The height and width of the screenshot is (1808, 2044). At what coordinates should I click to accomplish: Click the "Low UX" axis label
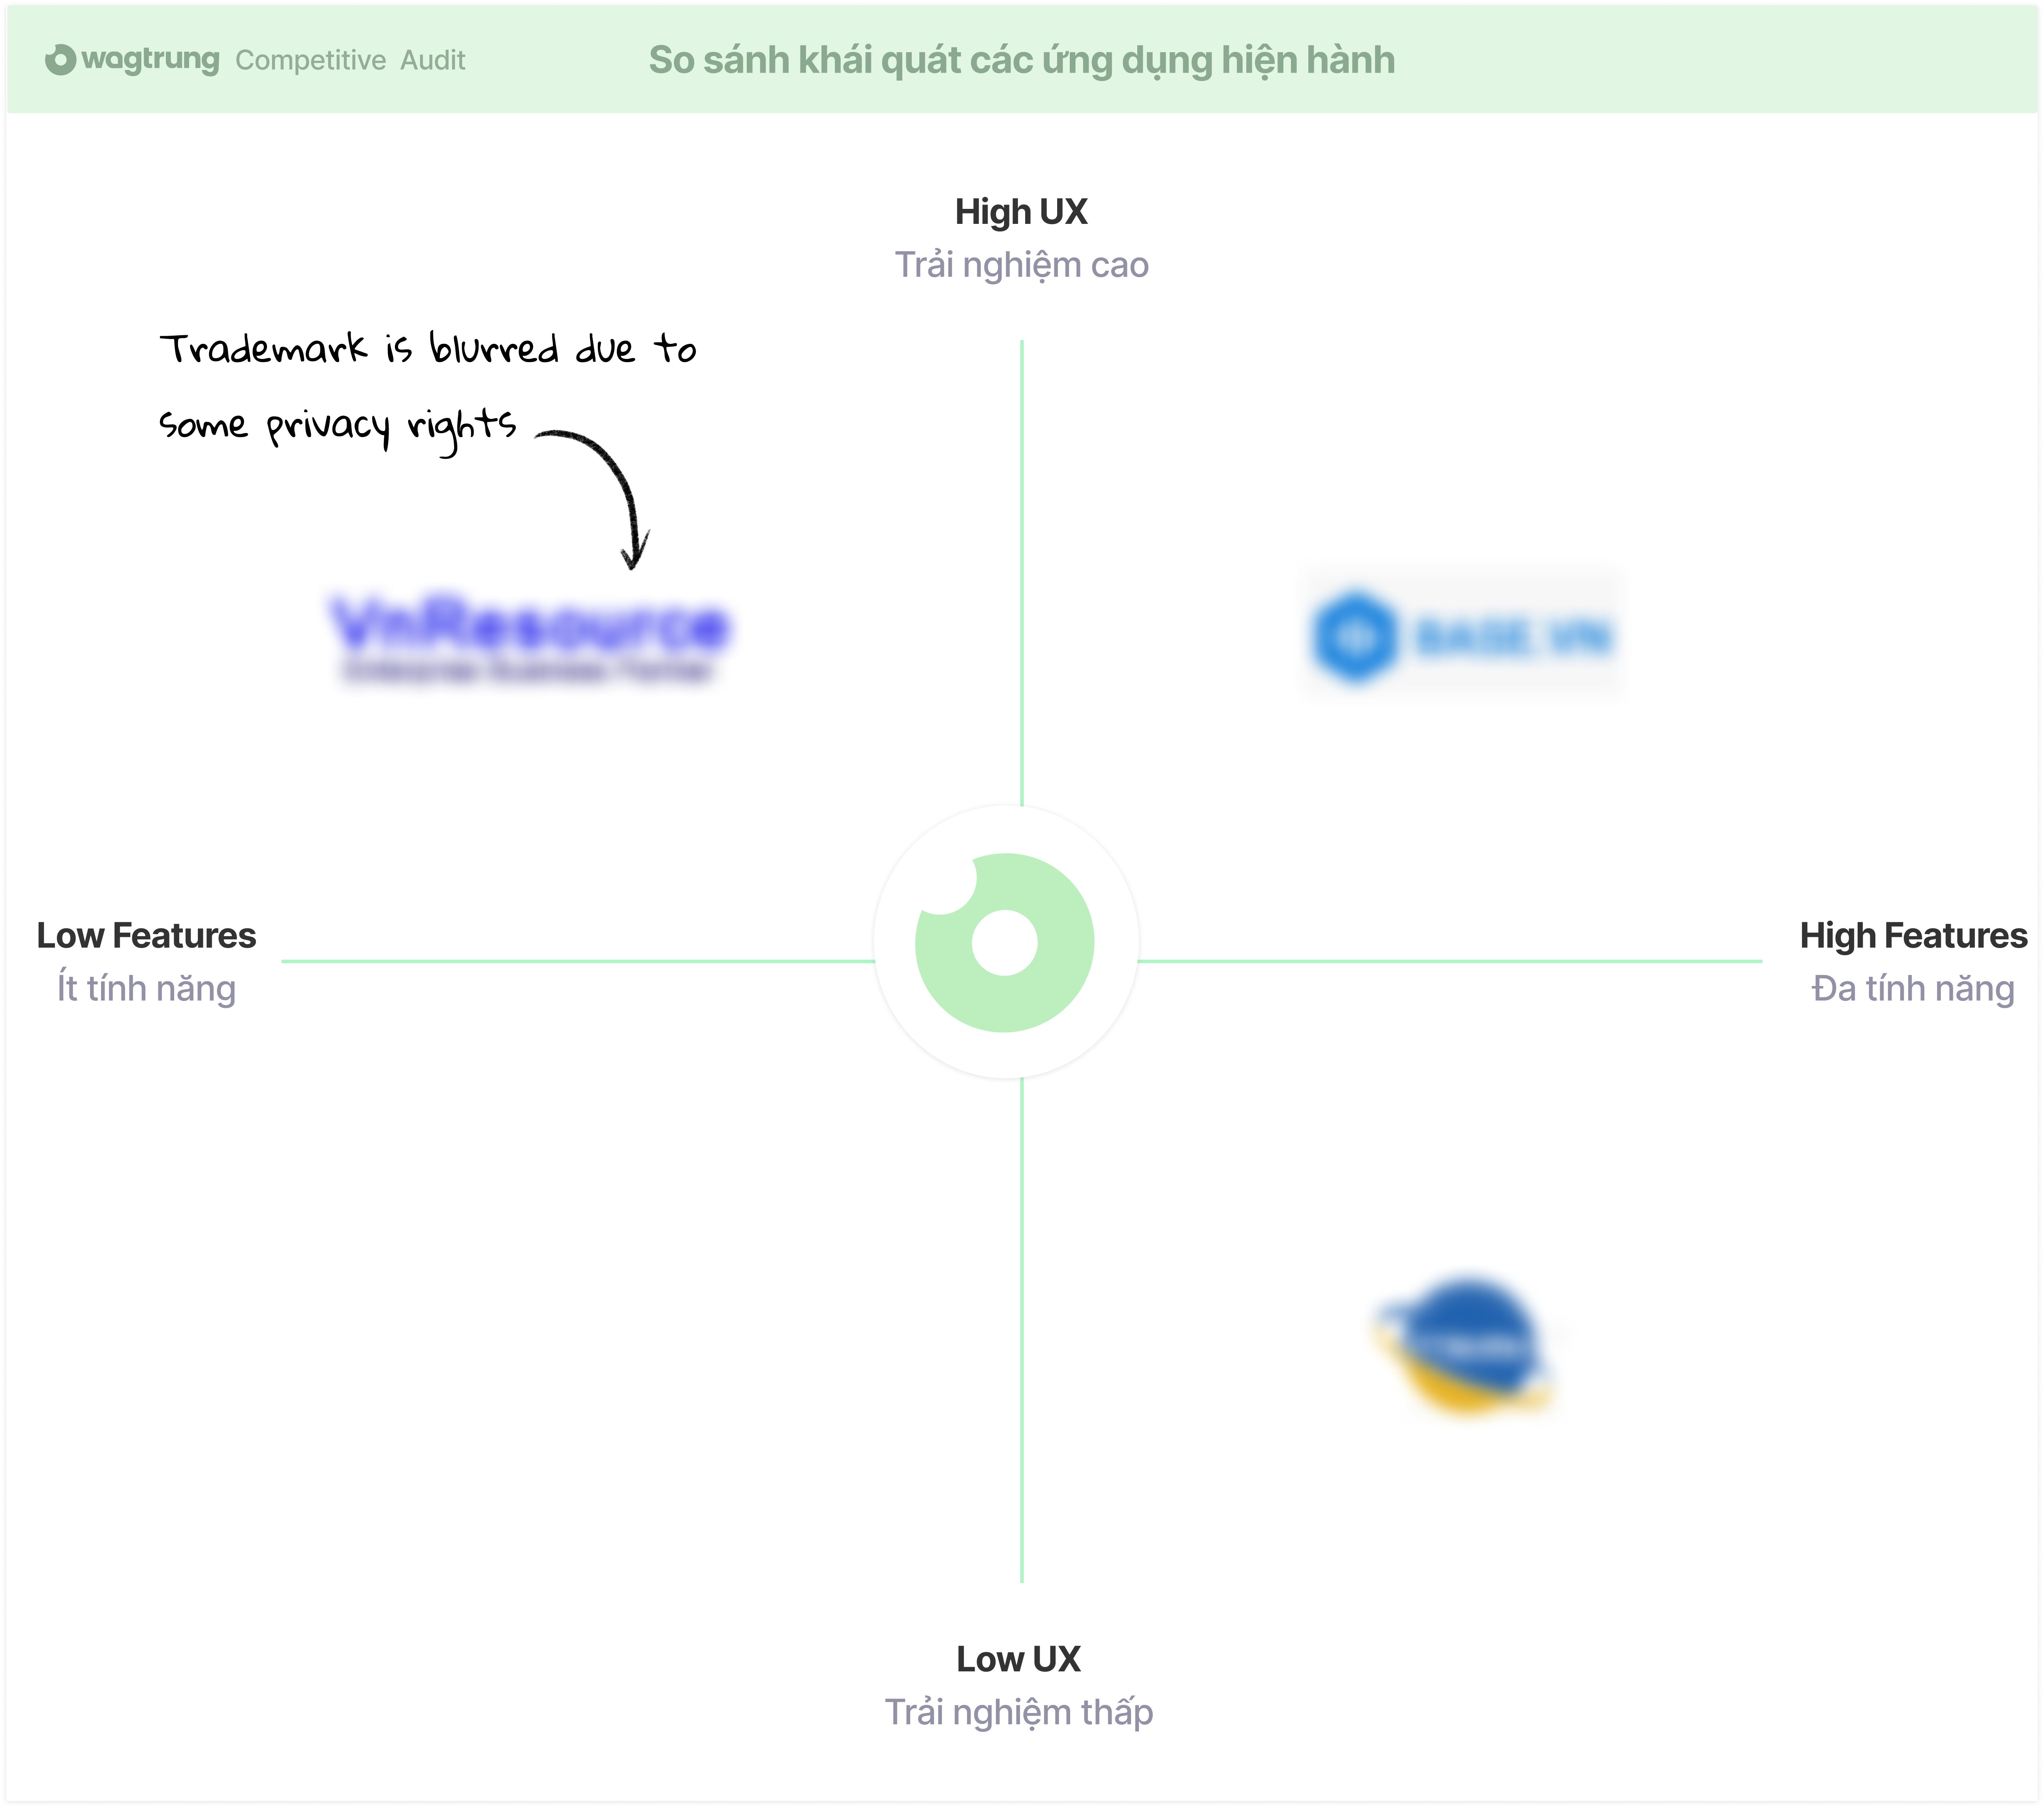[x=1019, y=1659]
